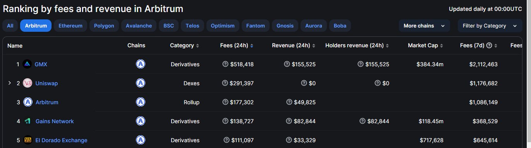Sort by Holders revenue (24h) column
Screen dimensions: 531x148
(x=357, y=45)
